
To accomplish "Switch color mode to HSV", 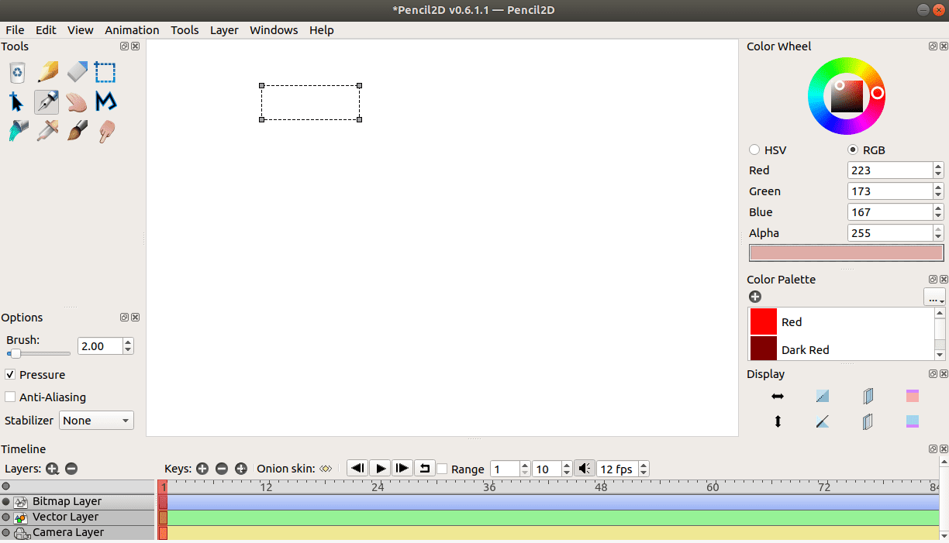I will pos(754,149).
